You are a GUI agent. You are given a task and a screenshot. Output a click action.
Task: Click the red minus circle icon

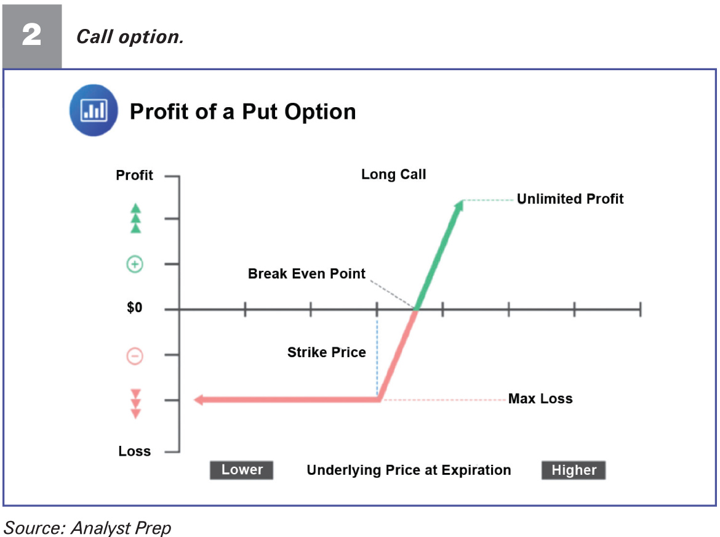135,356
